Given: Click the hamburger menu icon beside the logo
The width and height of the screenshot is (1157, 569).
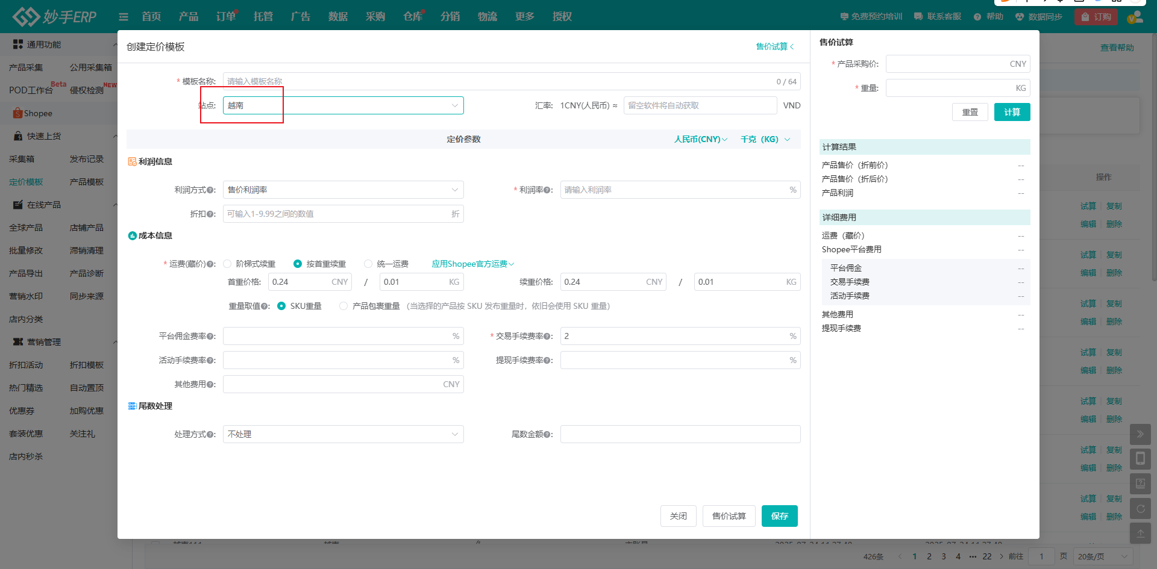Looking at the screenshot, I should (x=124, y=17).
